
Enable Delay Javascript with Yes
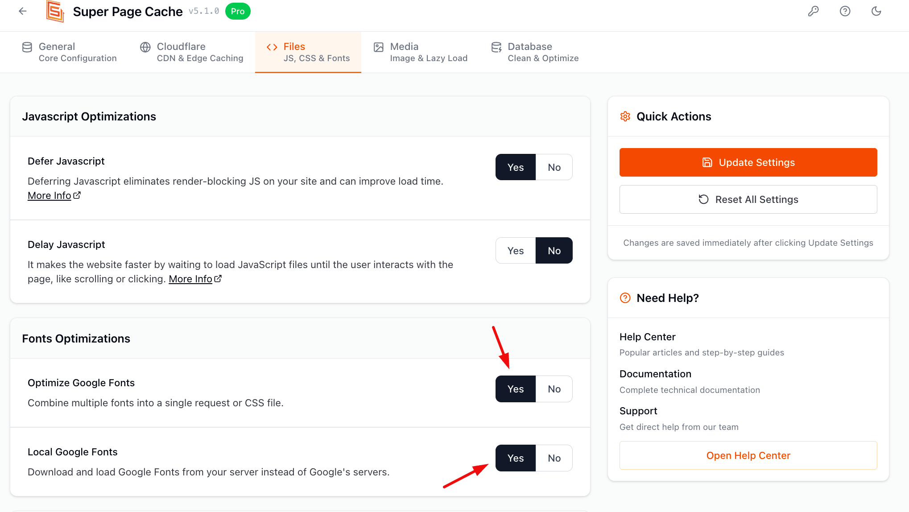point(516,251)
